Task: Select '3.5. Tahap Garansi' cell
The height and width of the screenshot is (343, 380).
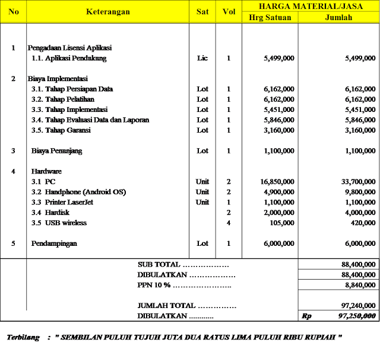Action: point(61,130)
